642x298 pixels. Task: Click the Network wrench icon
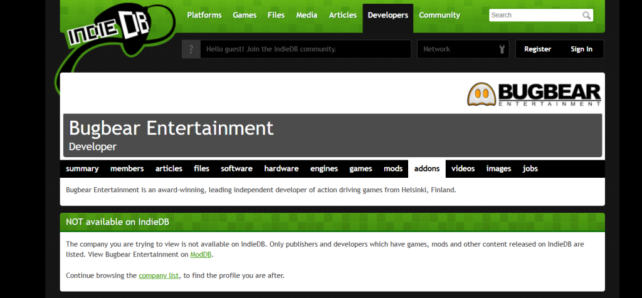(501, 49)
